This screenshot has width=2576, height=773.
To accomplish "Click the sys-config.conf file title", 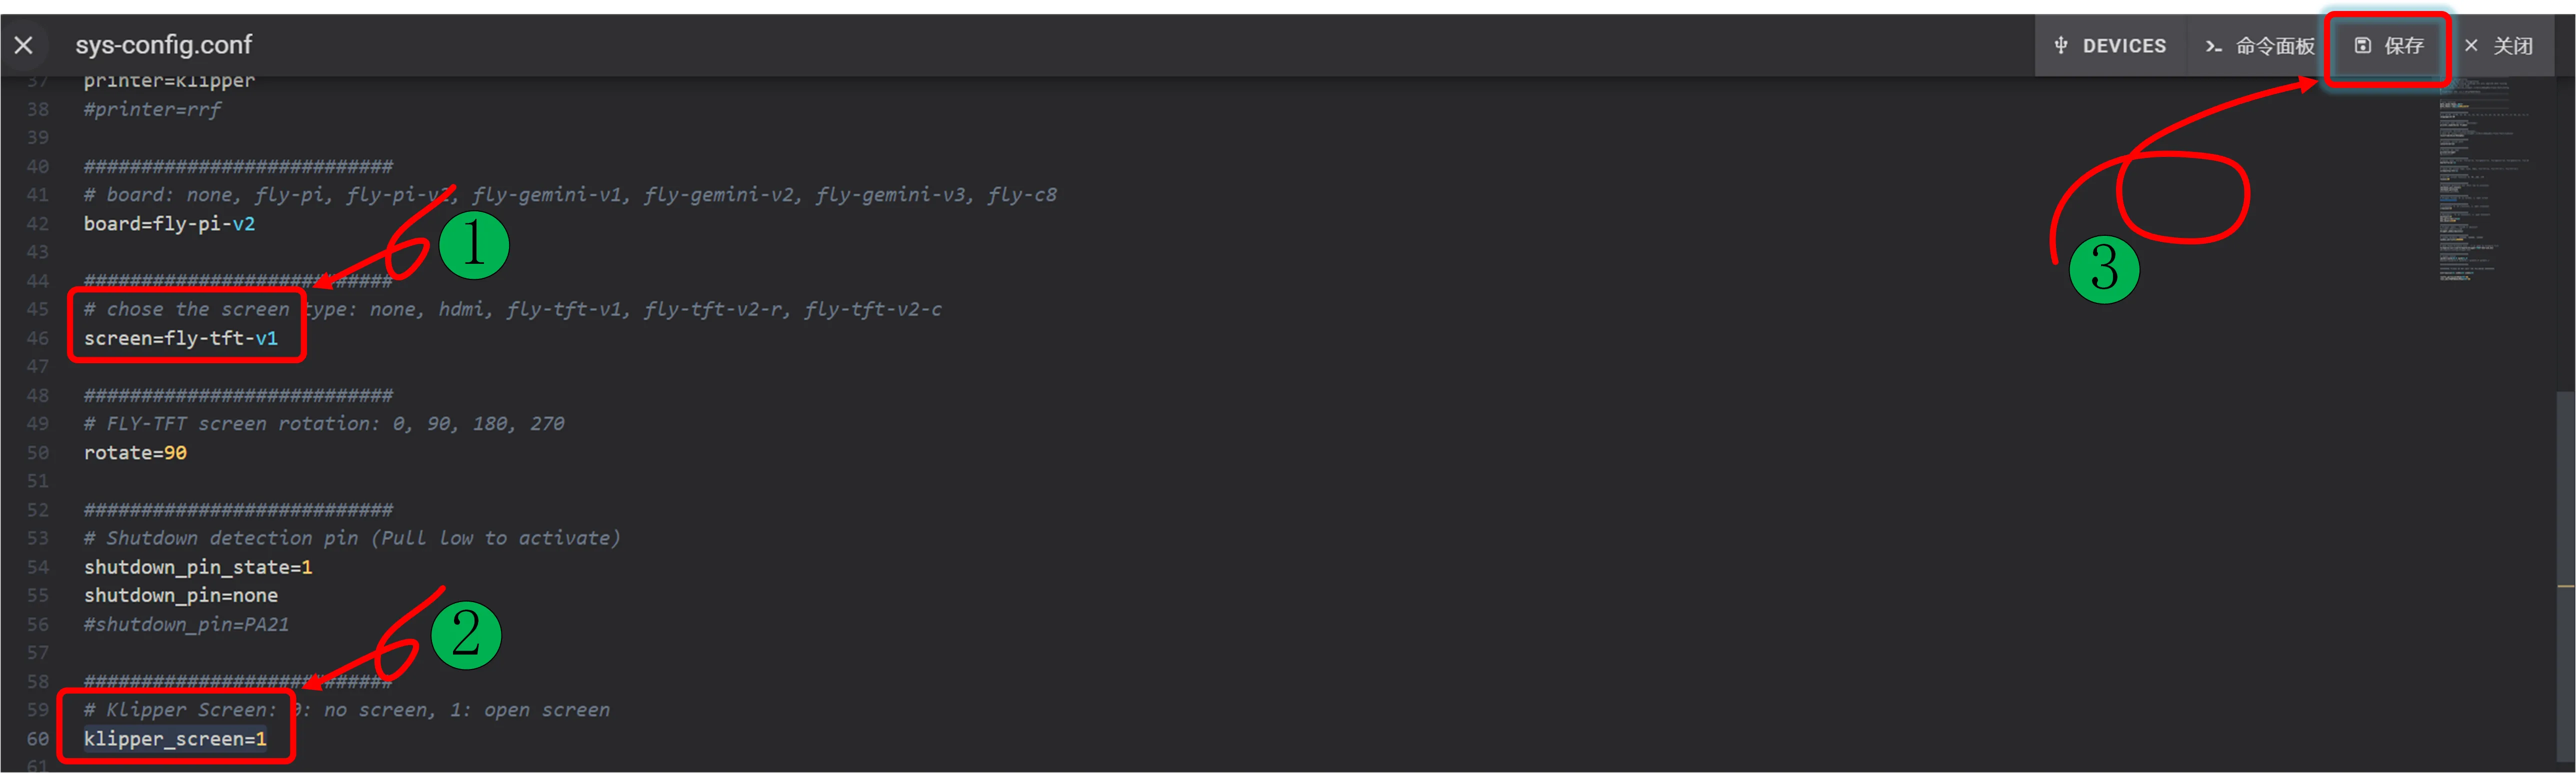I will 163,45.
